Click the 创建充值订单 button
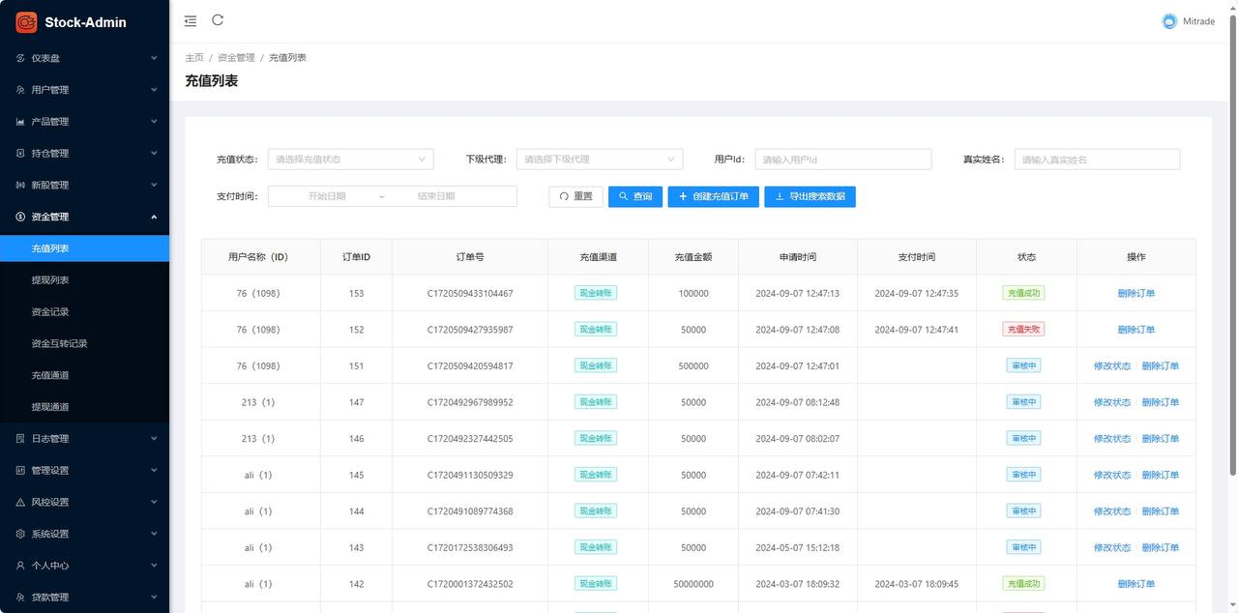The height and width of the screenshot is (613, 1238). (x=713, y=196)
